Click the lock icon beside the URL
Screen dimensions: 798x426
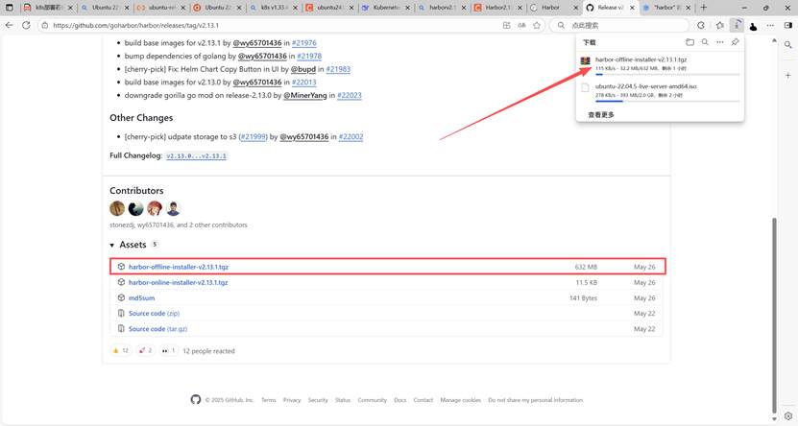pyautogui.click(x=45, y=25)
